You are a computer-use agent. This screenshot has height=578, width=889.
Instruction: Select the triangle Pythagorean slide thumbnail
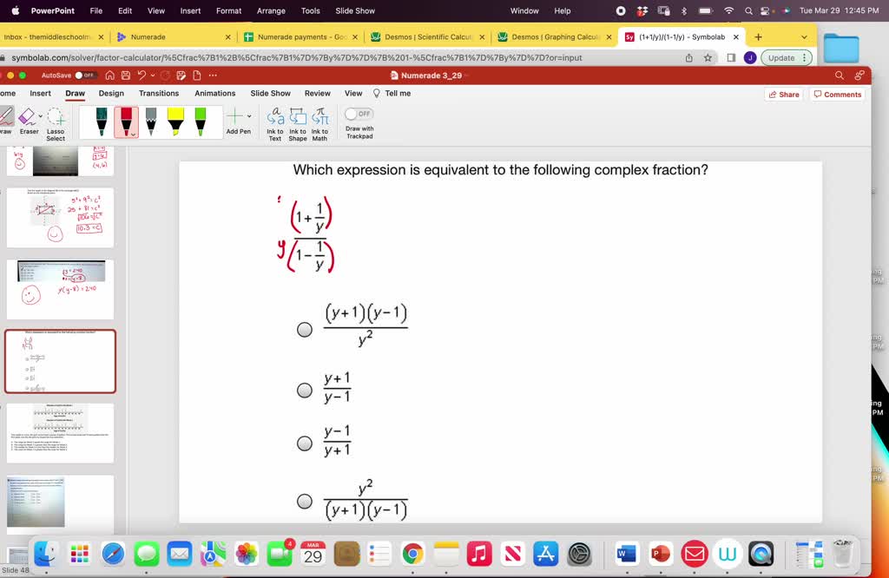(60, 218)
